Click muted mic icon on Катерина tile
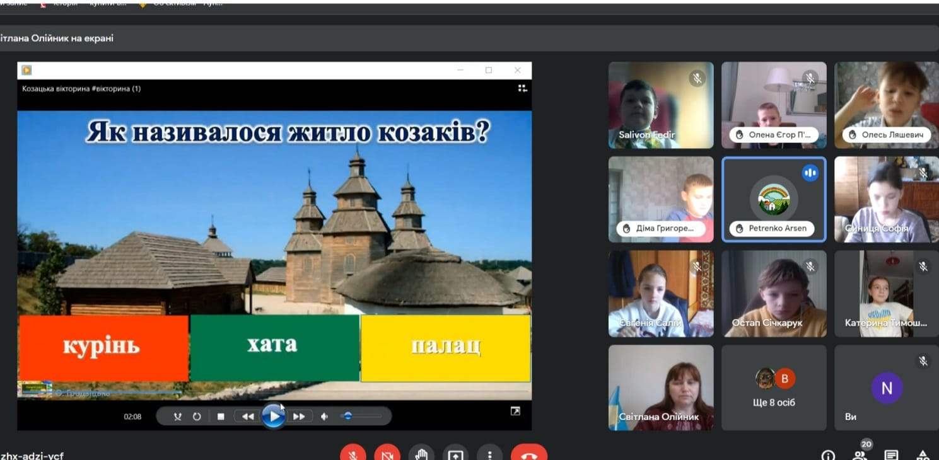This screenshot has width=939, height=460. [x=923, y=267]
